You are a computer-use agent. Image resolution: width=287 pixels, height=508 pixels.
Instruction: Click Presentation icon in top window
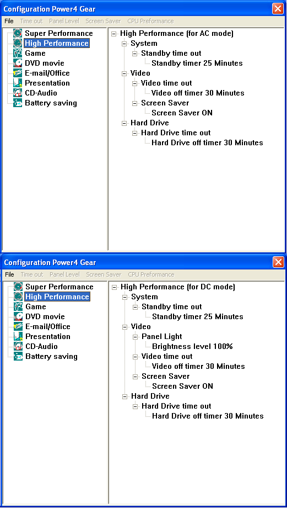point(18,83)
